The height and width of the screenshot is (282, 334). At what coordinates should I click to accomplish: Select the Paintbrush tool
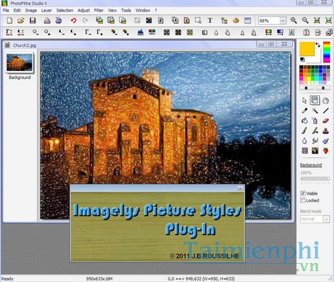tap(304, 131)
